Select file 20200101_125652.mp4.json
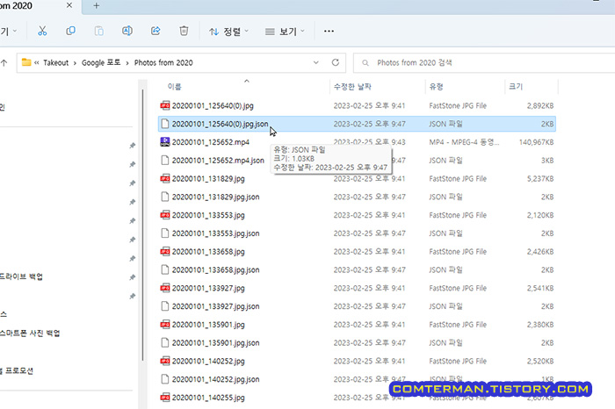Image resolution: width=615 pixels, height=409 pixels. [x=357, y=161]
